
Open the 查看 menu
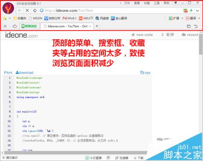tap(137, 3)
